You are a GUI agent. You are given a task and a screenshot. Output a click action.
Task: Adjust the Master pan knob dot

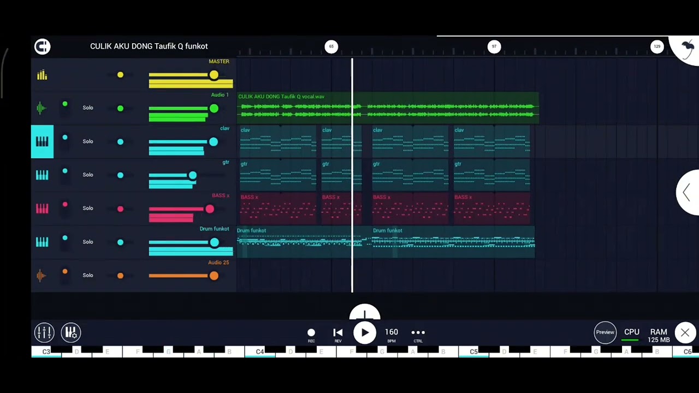click(x=120, y=75)
